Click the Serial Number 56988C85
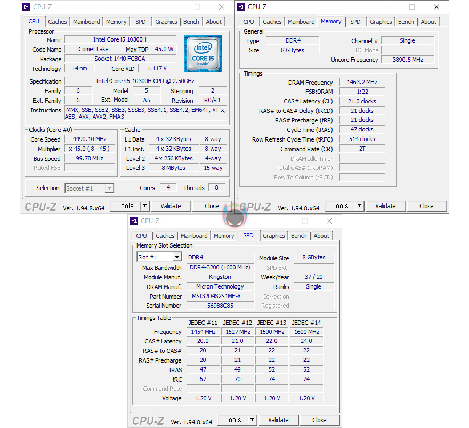The width and height of the screenshot is (469, 428). [221, 306]
